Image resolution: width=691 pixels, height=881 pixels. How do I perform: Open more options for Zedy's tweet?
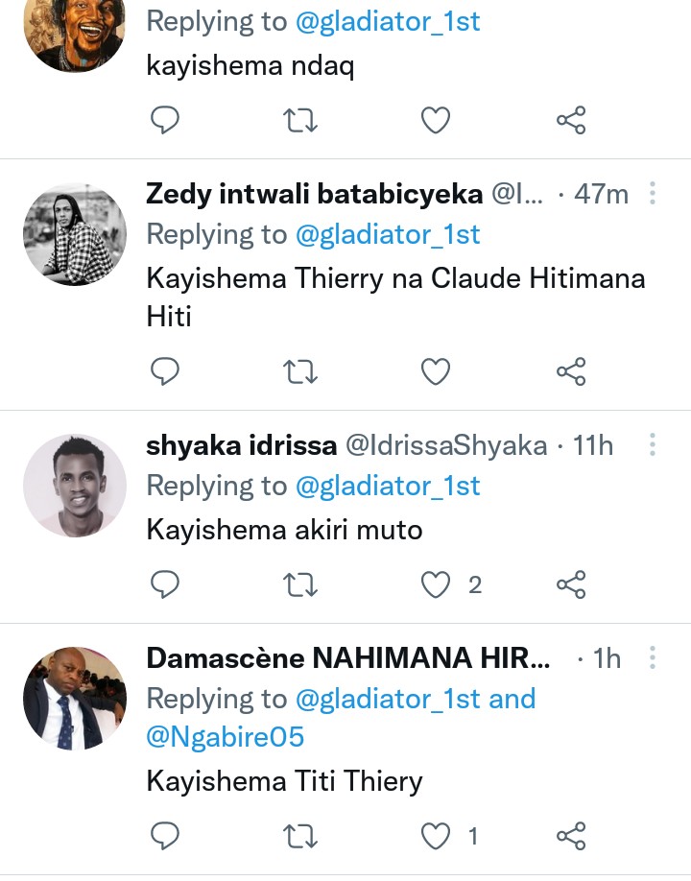pos(653,194)
